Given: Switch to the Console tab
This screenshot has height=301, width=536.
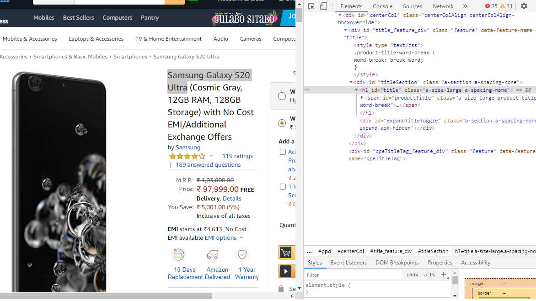Looking at the screenshot, I should (x=382, y=6).
